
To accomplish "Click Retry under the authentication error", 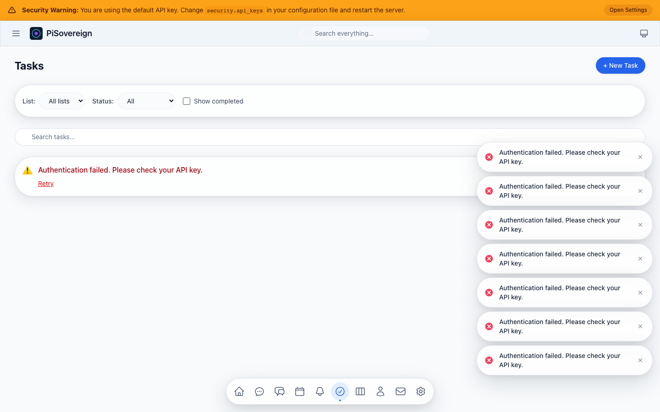I will tap(46, 183).
